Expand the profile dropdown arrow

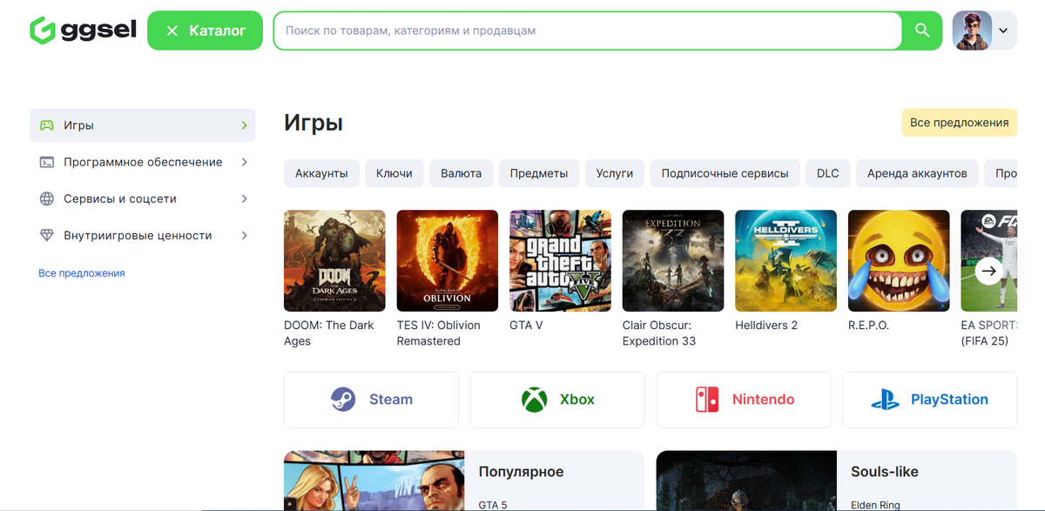[x=1003, y=30]
